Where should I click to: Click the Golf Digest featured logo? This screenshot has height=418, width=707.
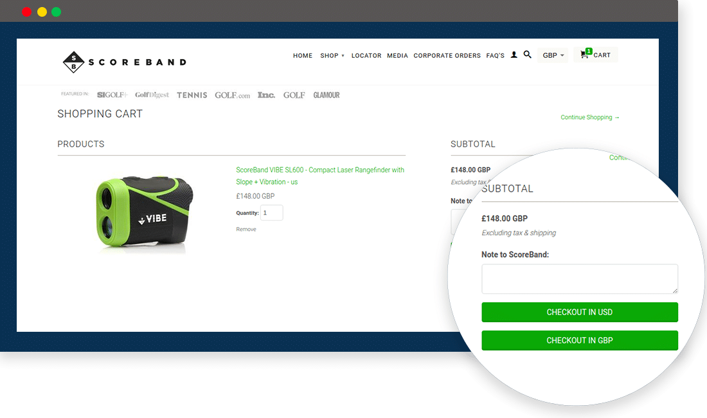tap(152, 95)
